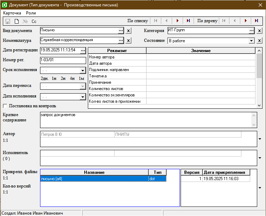Enable the Постановка на контроль checkbox
The width and height of the screenshot is (266, 216).
pos(5,106)
